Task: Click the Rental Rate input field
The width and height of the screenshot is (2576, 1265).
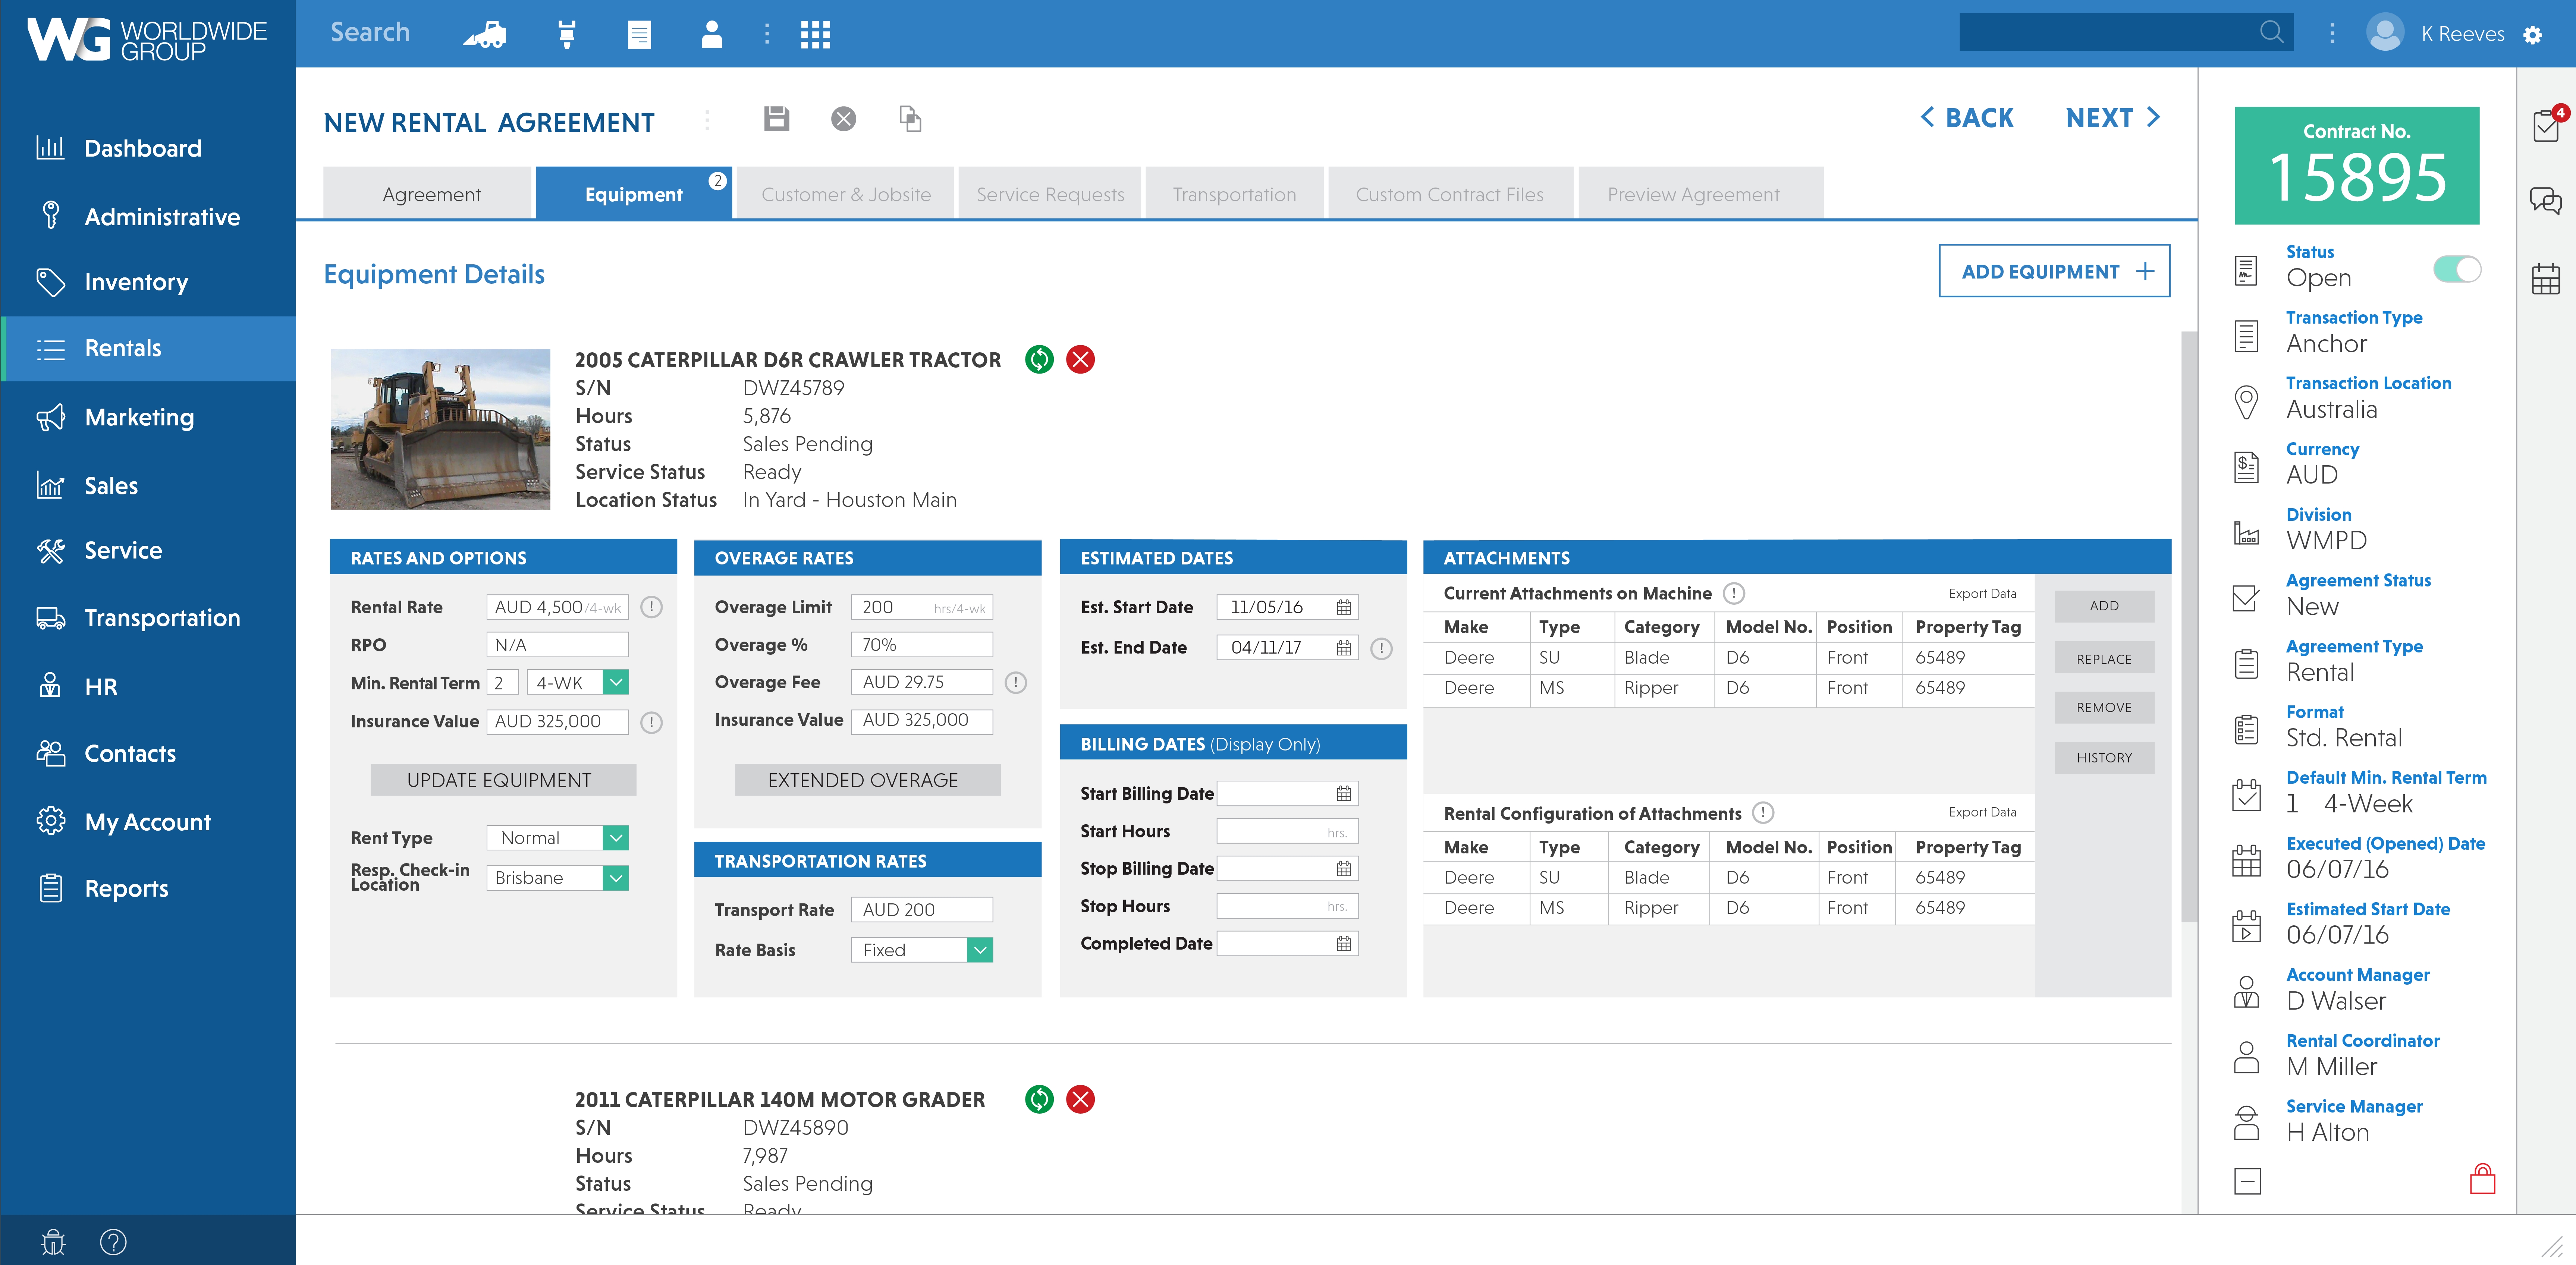Action: click(x=557, y=607)
